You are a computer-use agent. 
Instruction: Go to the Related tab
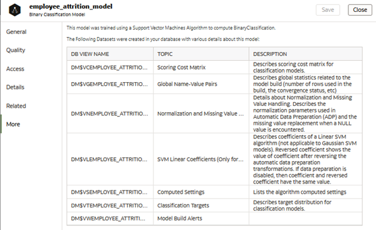[x=16, y=106]
